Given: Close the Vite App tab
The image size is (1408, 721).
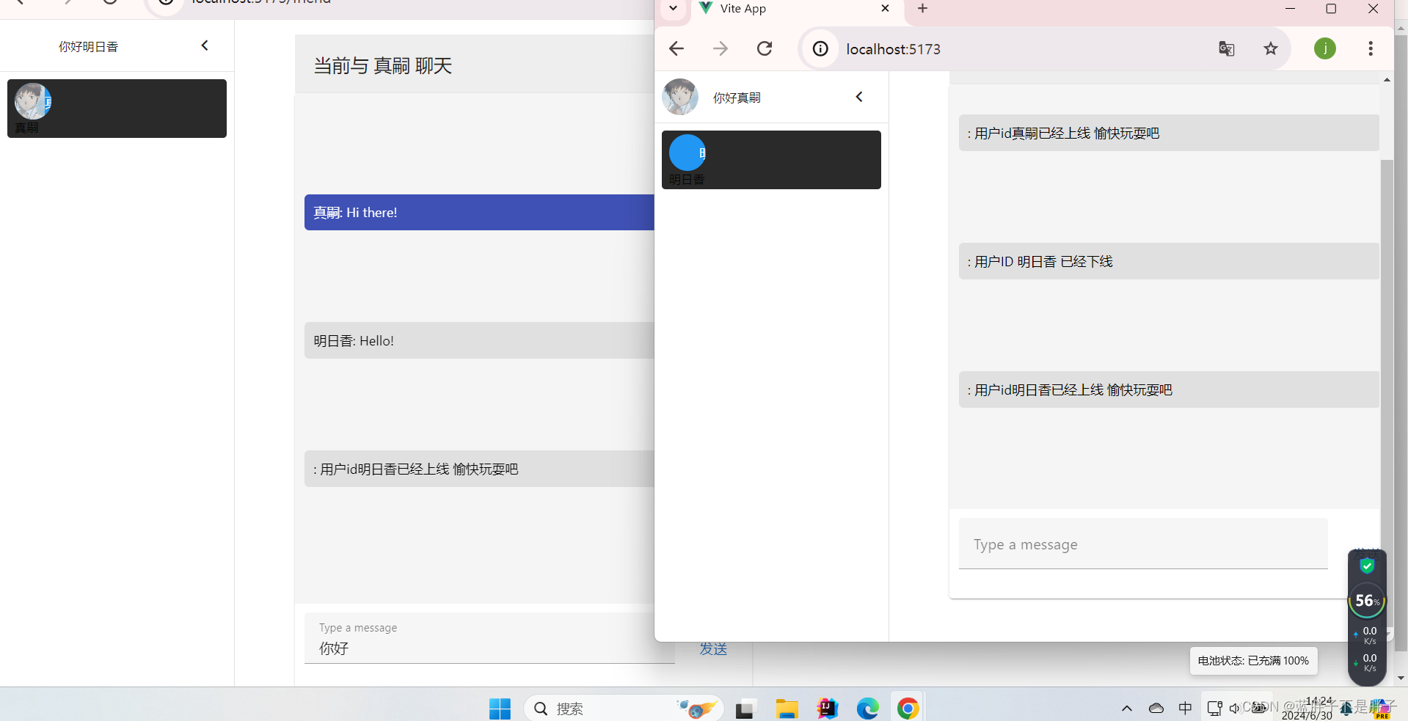Looking at the screenshot, I should click(886, 9).
